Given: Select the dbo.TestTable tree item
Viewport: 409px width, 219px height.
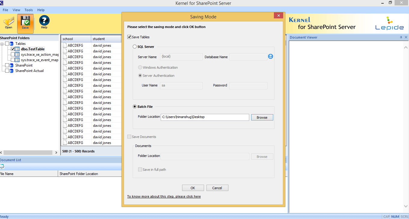Looking at the screenshot, I should pyautogui.click(x=33, y=49).
